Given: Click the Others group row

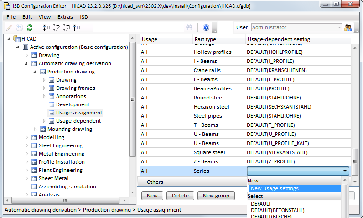Looking at the screenshot, I should [192, 182].
